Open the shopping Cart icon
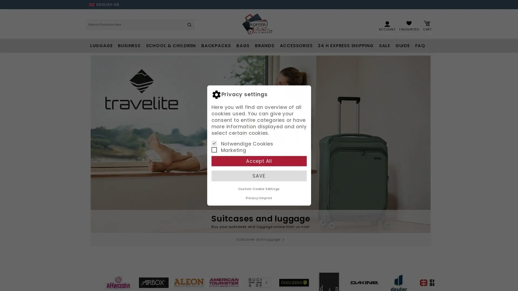This screenshot has height=291, width=518. (427, 23)
